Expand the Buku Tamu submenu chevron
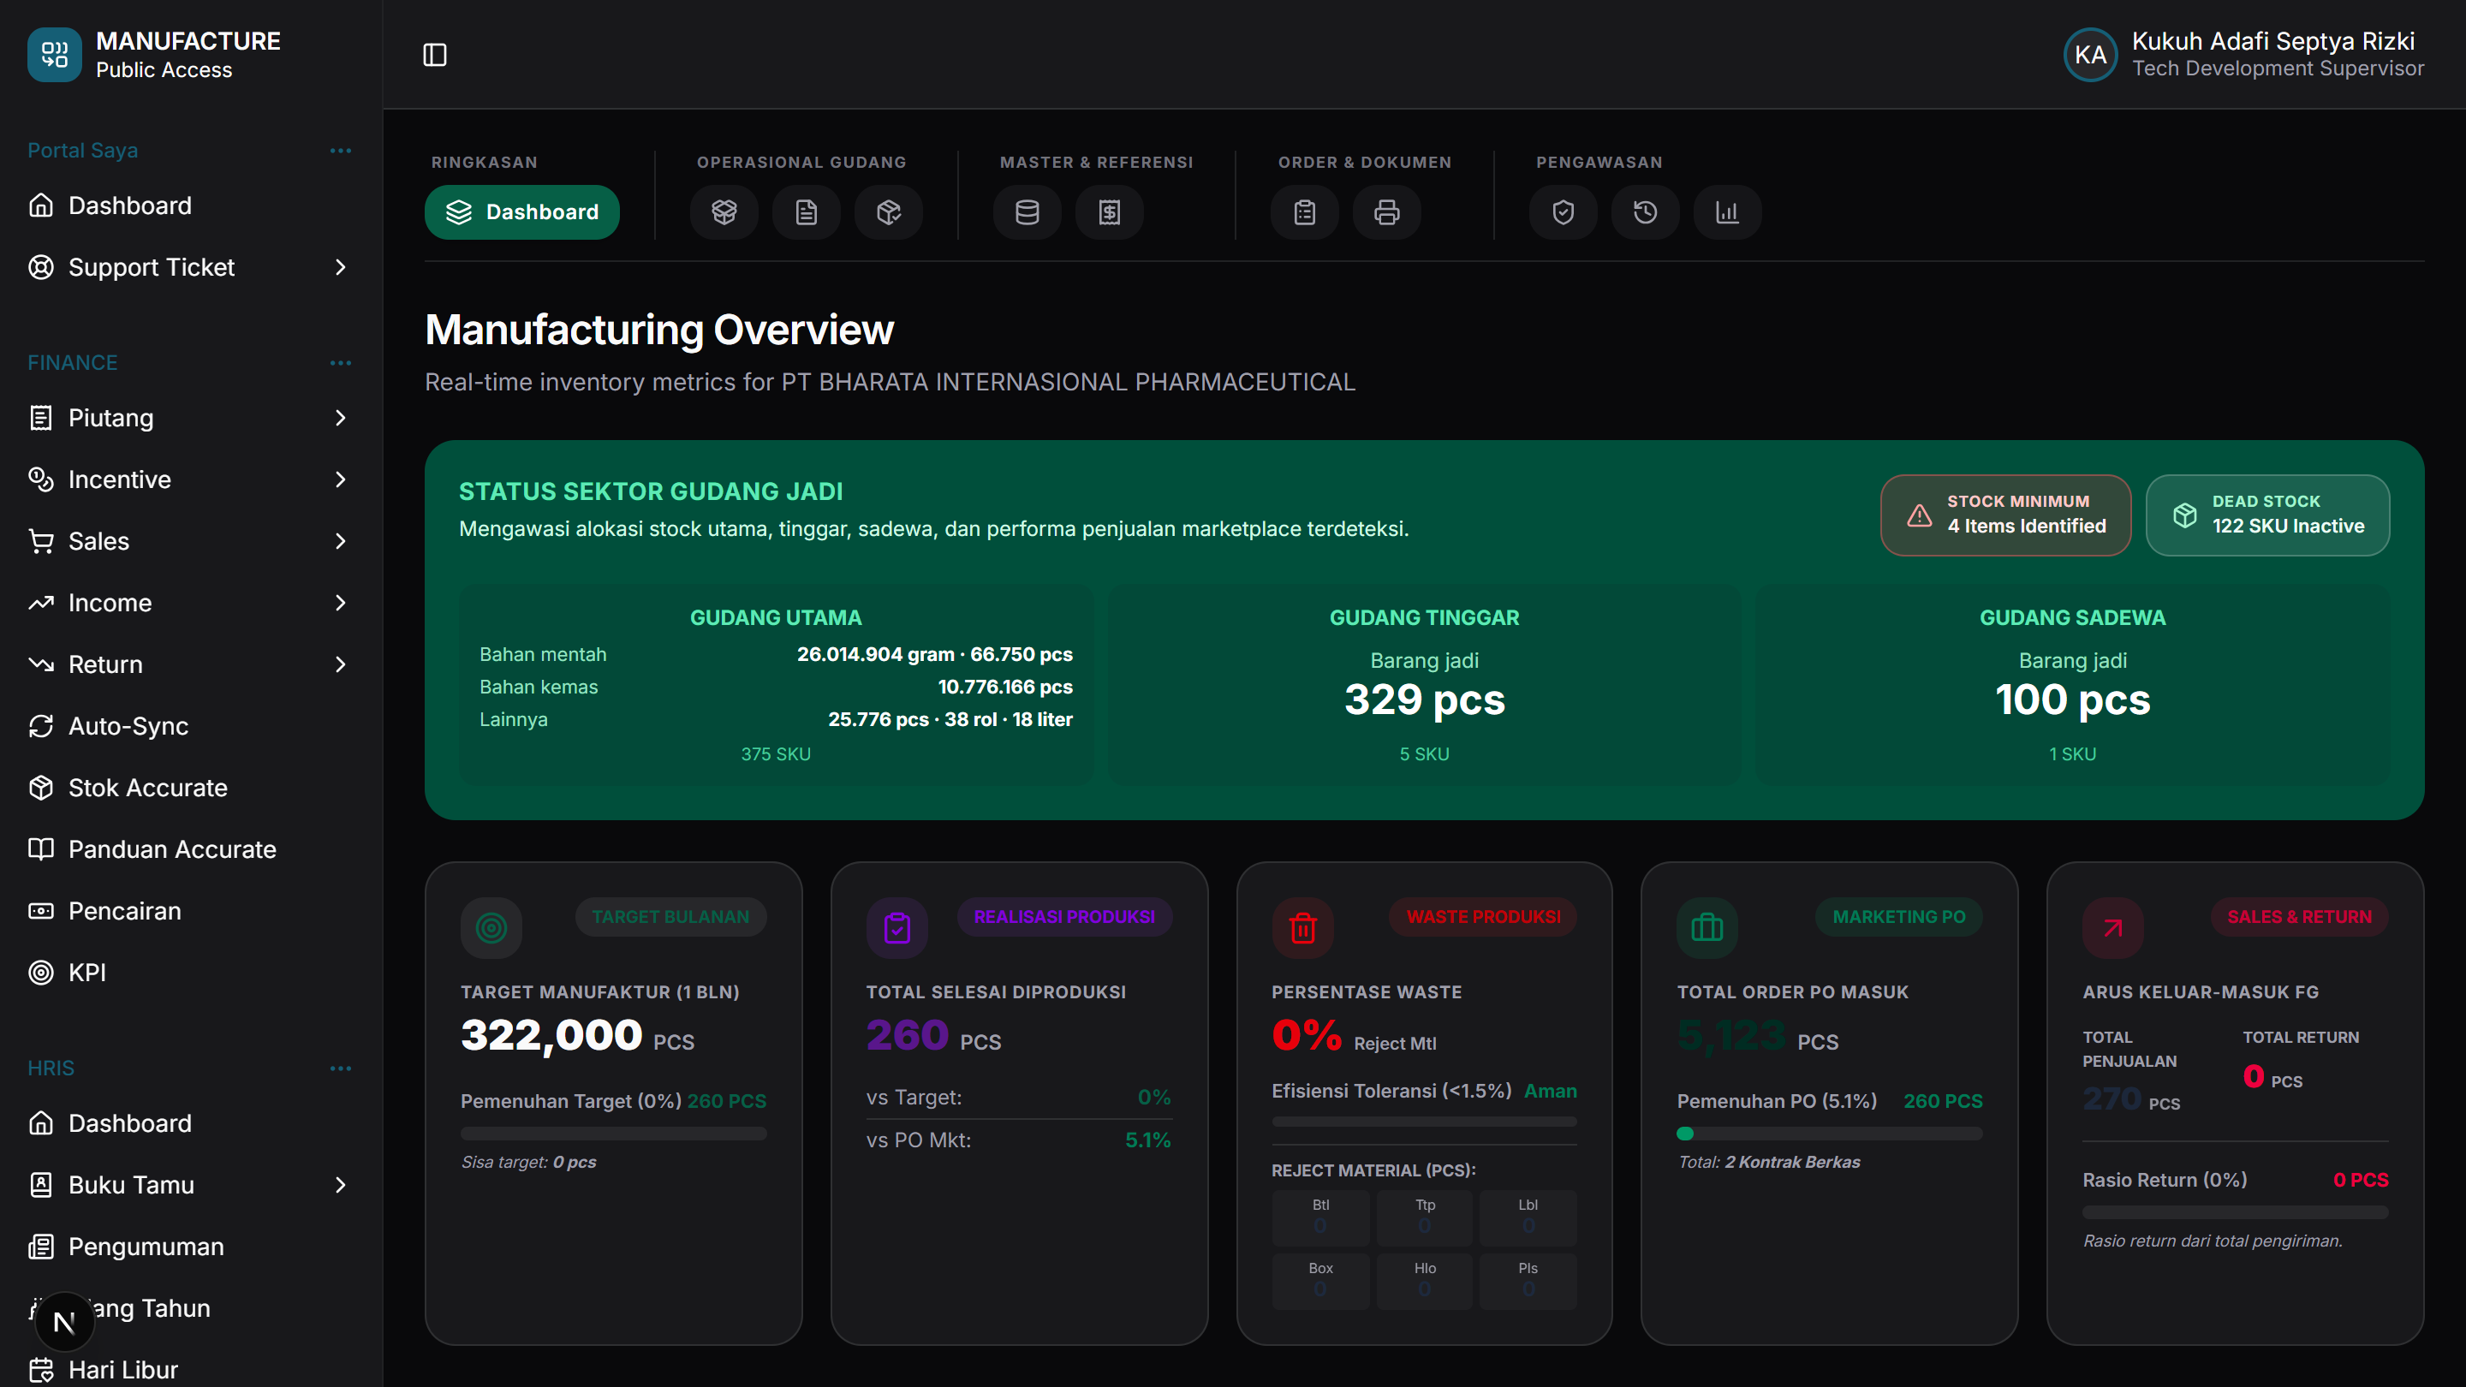2466x1387 pixels. coord(340,1184)
